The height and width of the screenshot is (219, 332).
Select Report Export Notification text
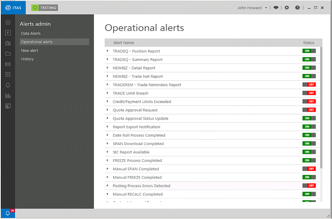pyautogui.click(x=137, y=127)
